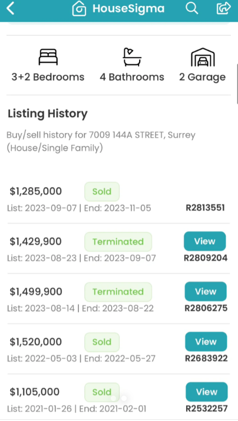
Task: Tap the bed icon above Bedrooms
Action: (x=48, y=57)
